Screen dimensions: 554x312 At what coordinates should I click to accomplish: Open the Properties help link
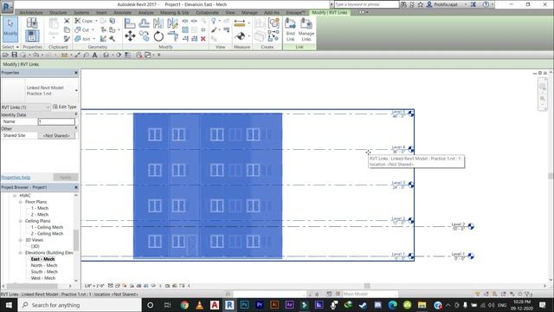[16, 177]
